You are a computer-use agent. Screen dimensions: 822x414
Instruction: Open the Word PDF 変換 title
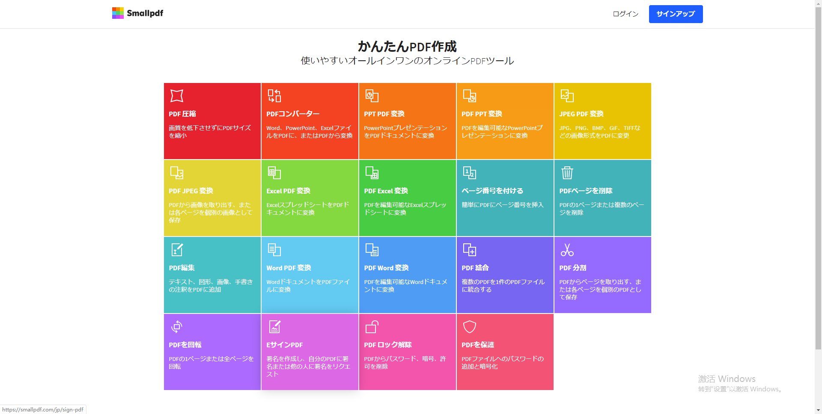[x=289, y=268]
